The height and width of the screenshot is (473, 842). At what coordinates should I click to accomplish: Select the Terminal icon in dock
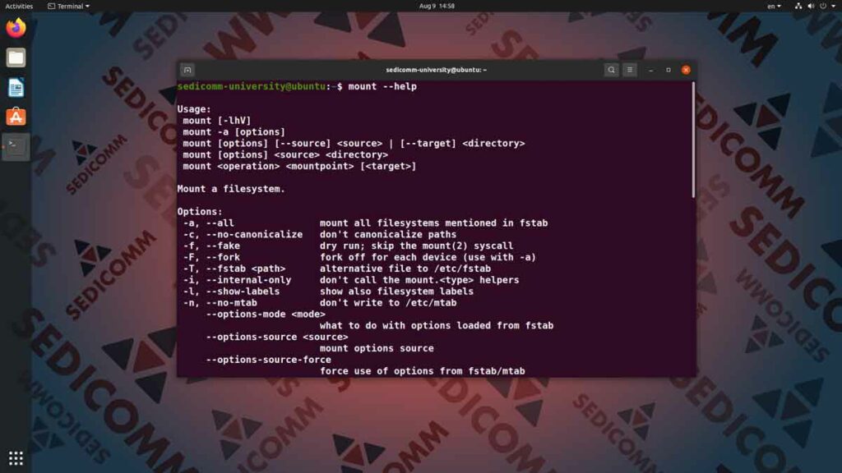(x=16, y=146)
